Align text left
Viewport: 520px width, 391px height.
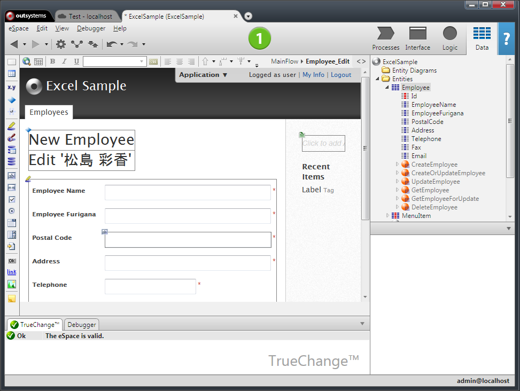point(168,61)
